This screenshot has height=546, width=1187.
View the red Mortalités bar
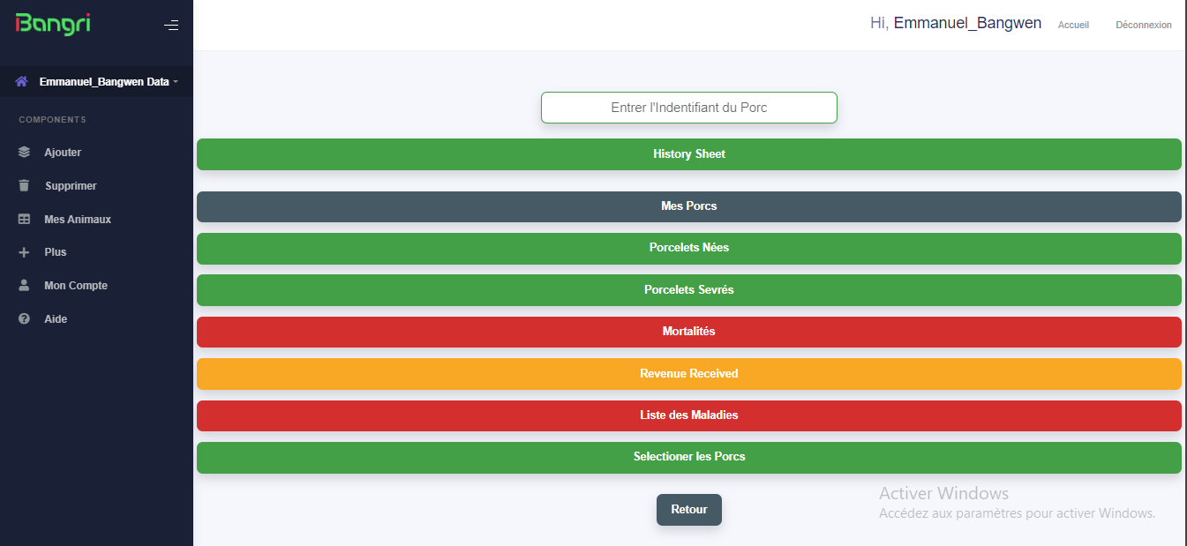[x=688, y=332]
